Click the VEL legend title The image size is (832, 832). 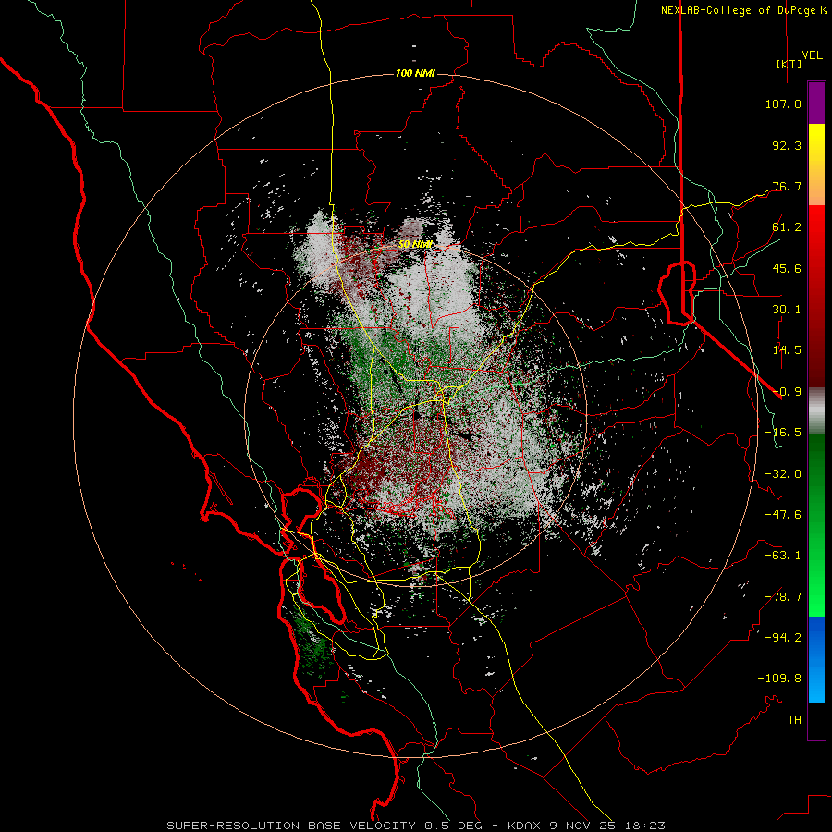pyautogui.click(x=812, y=55)
